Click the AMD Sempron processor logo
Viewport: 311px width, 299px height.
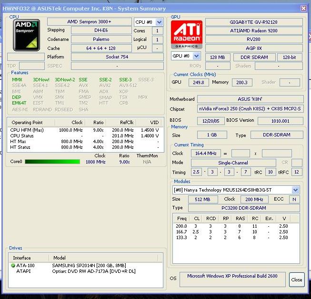[x=26, y=35]
